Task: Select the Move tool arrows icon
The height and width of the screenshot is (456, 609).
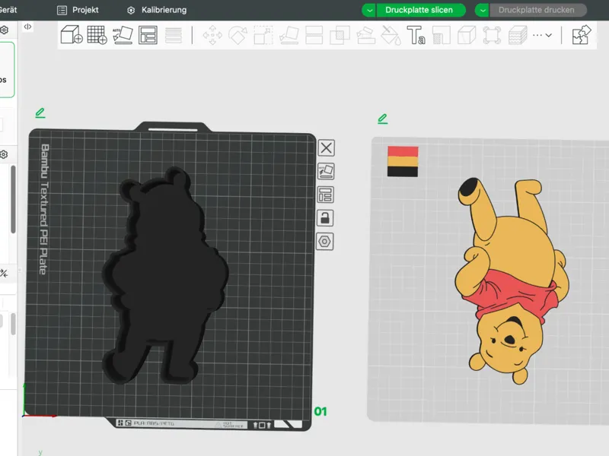Action: [212, 35]
